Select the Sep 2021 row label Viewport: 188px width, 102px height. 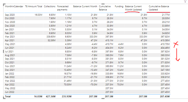(x=10, y=59)
